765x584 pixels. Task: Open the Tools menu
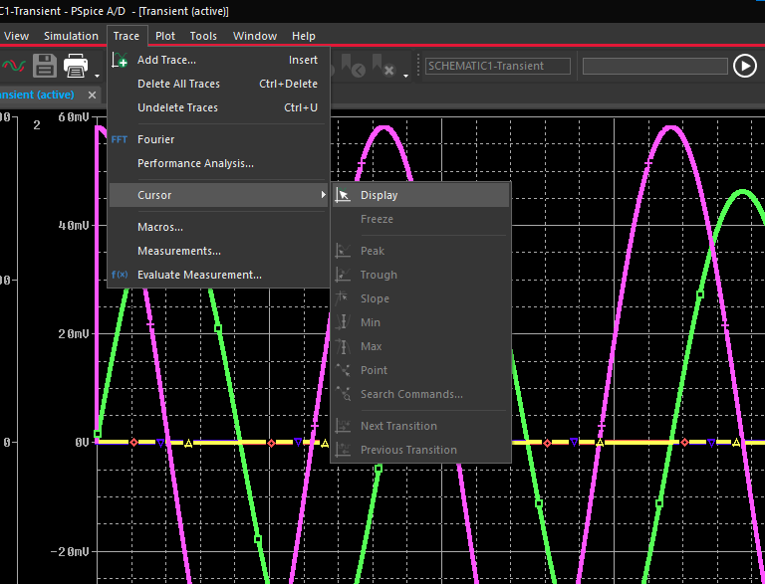[203, 36]
